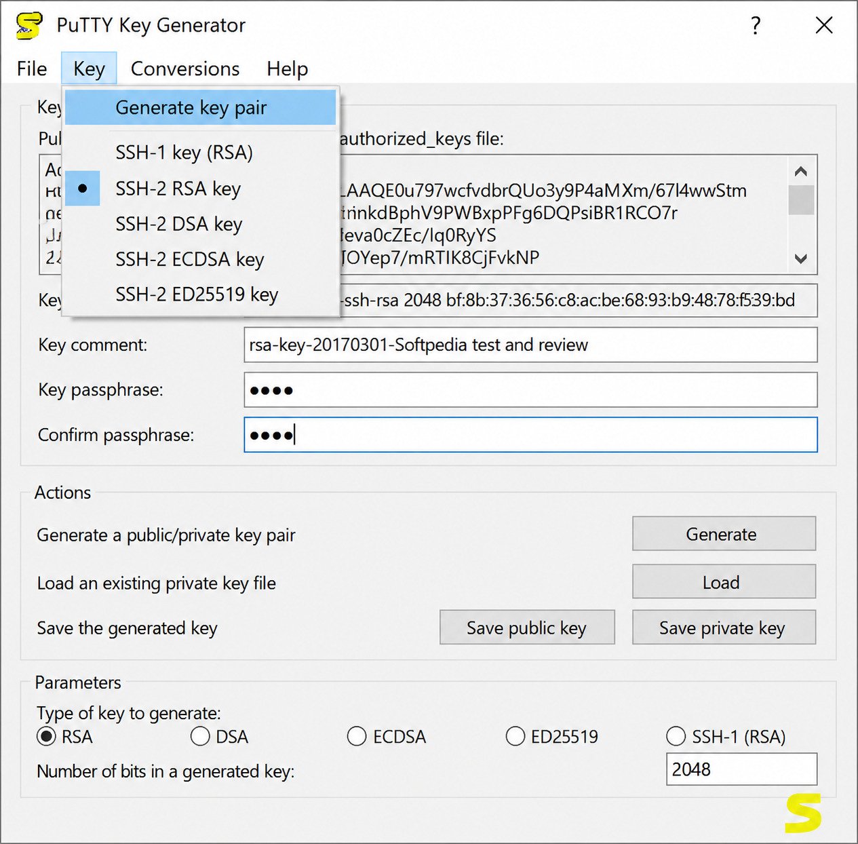858x844 pixels.
Task: Click the number of bits field showing 2048
Action: click(x=741, y=769)
